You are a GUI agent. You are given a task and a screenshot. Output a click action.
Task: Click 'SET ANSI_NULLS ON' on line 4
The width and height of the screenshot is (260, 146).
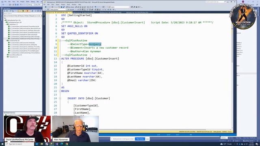pyautogui.click(x=74, y=26)
